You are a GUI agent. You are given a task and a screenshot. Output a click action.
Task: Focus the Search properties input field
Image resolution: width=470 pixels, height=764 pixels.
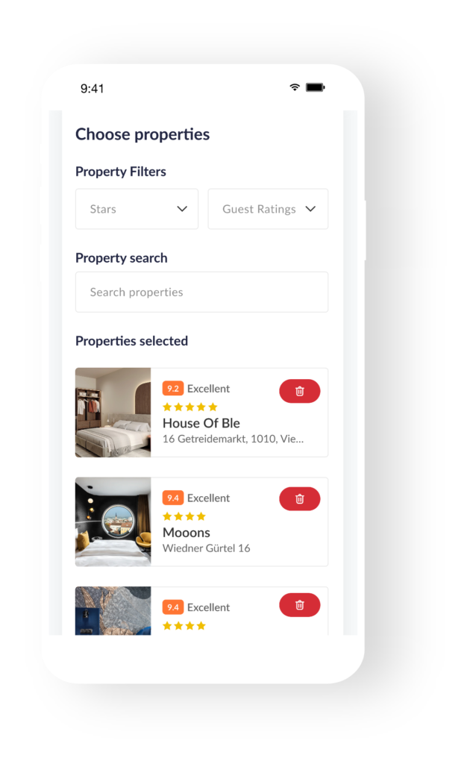201,292
